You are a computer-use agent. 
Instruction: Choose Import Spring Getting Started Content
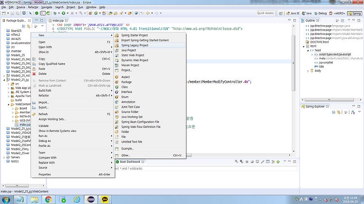click(x=145, y=40)
